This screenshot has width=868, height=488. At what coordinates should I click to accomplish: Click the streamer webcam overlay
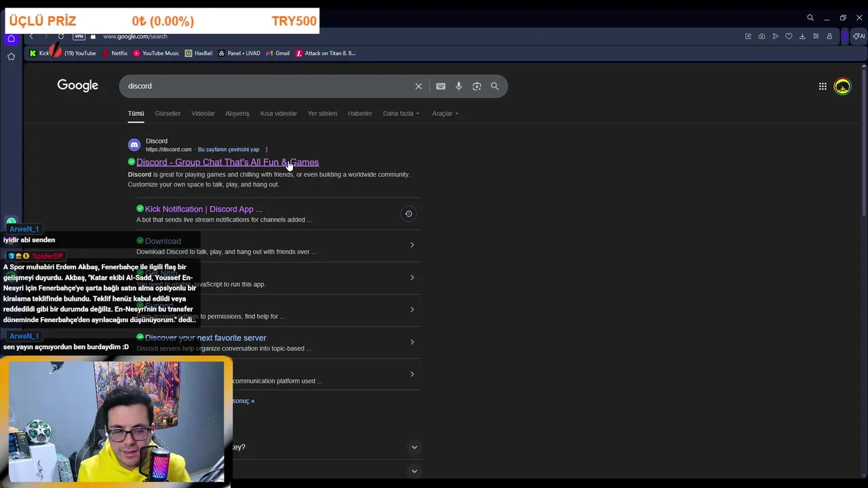click(116, 422)
